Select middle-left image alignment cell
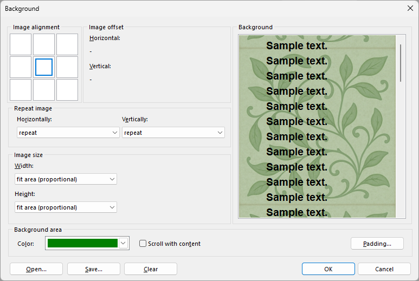This screenshot has width=419, height=281. 21,67
